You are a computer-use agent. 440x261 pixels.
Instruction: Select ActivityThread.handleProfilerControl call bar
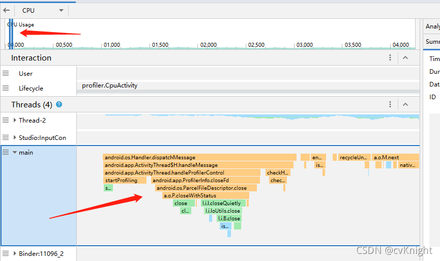[x=182, y=172]
